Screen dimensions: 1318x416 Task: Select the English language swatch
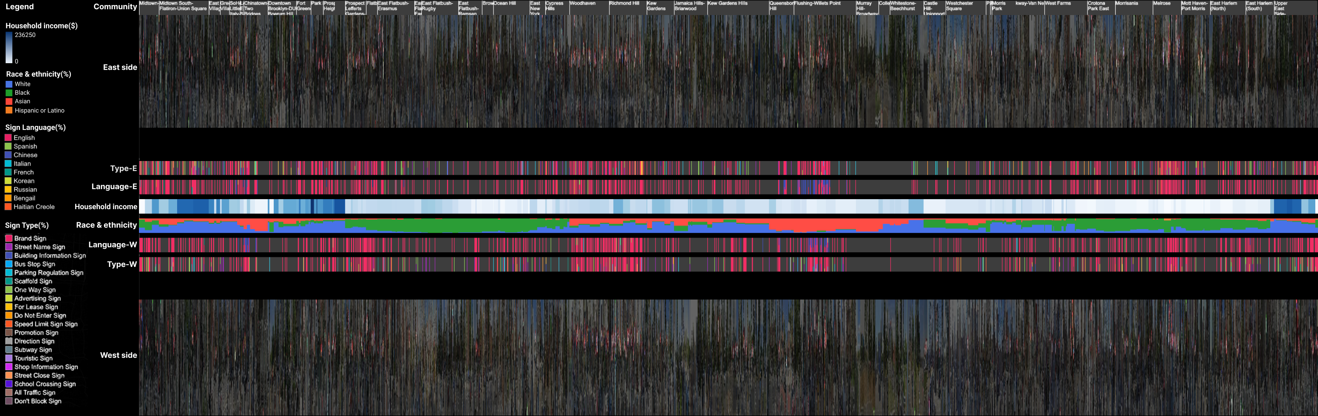point(8,138)
